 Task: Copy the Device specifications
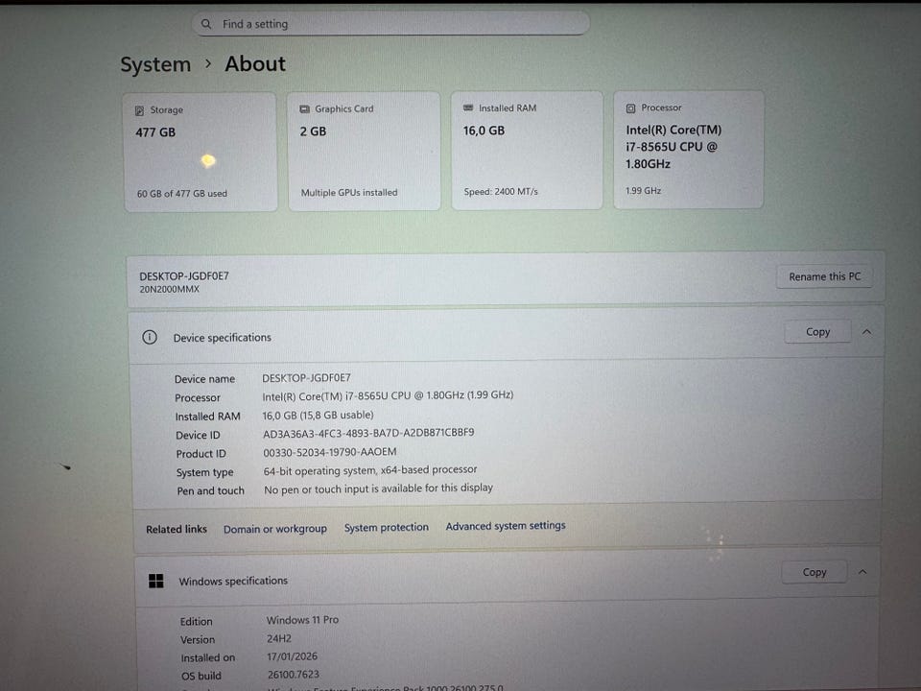click(817, 332)
